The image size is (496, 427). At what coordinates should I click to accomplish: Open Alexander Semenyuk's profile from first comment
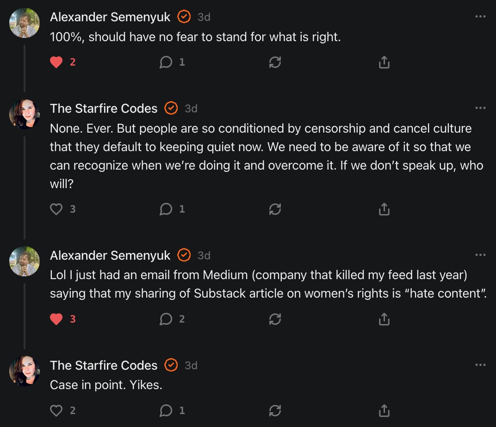(110, 17)
